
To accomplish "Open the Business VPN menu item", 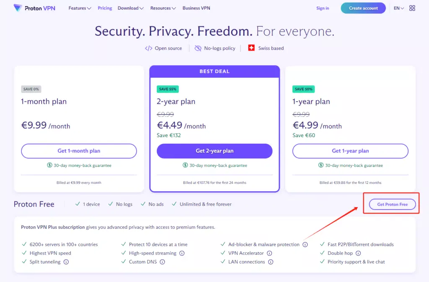I will [196, 8].
